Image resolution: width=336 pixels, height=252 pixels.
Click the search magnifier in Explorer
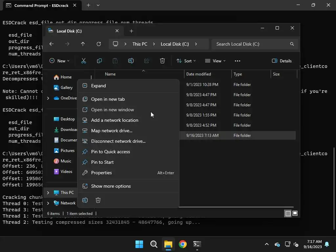click(x=292, y=44)
